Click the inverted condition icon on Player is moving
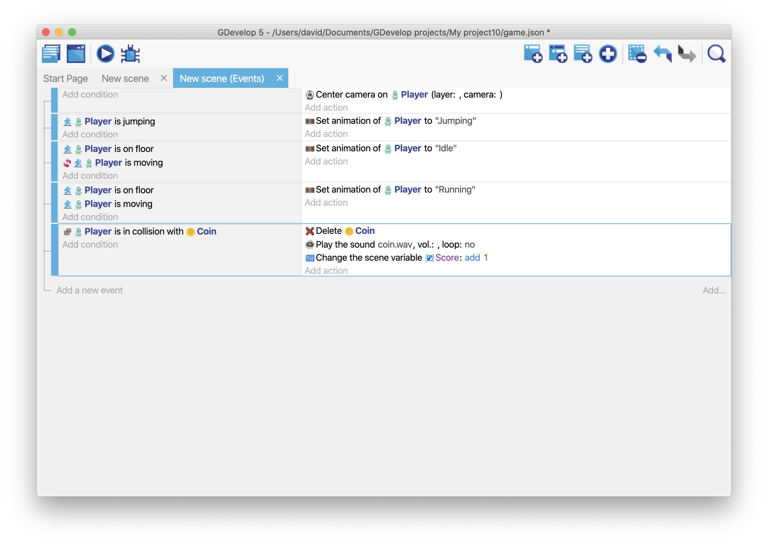 [x=67, y=163]
